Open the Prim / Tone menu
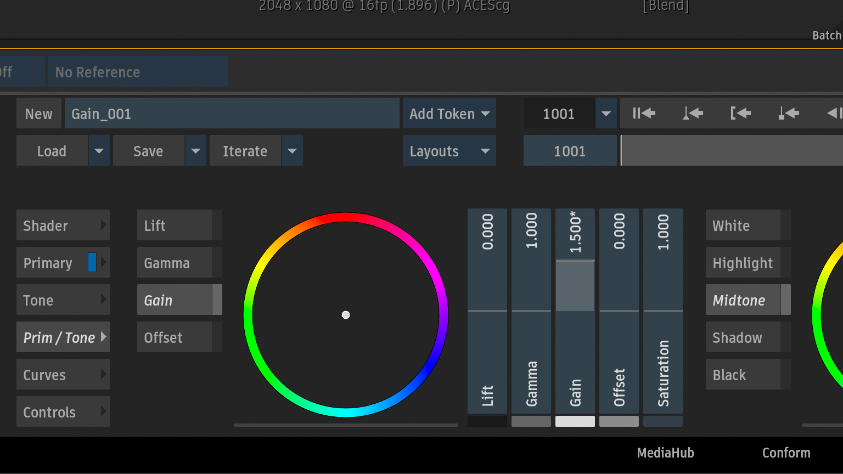843x474 pixels. click(x=63, y=337)
